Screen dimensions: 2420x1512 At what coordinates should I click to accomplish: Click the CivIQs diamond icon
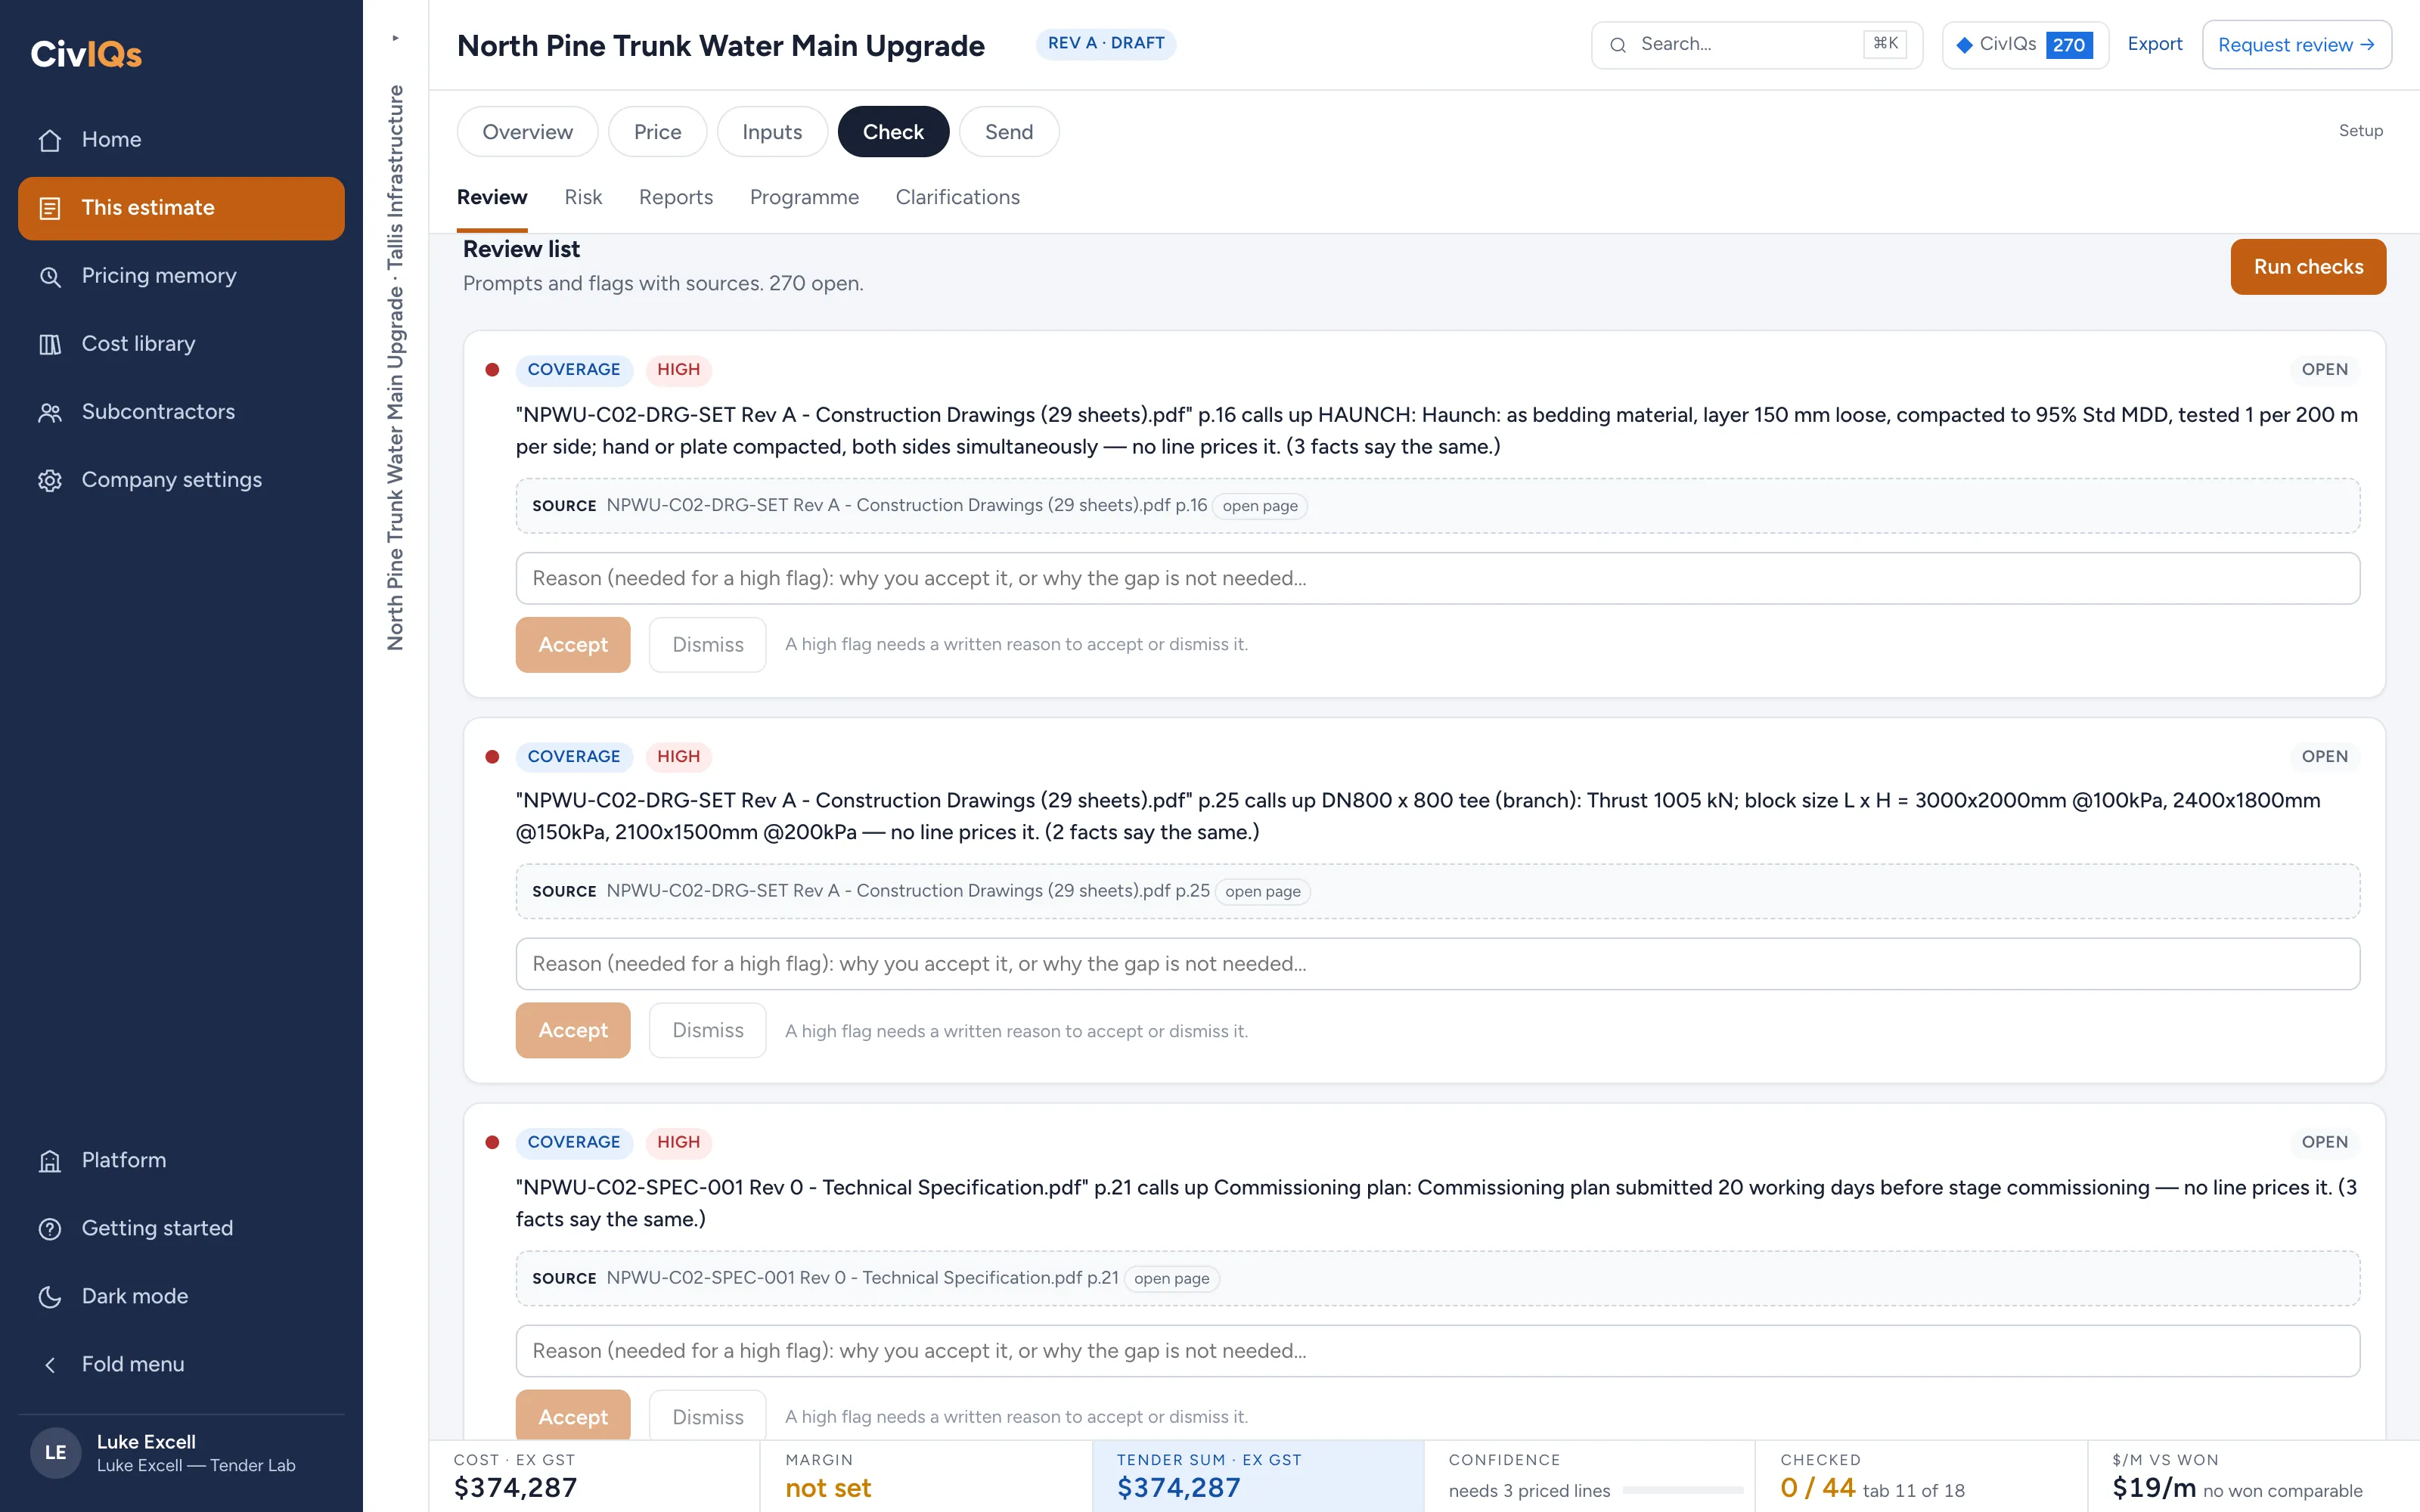click(1964, 44)
